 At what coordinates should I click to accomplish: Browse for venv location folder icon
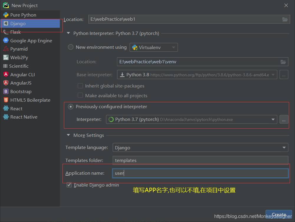[283, 62]
